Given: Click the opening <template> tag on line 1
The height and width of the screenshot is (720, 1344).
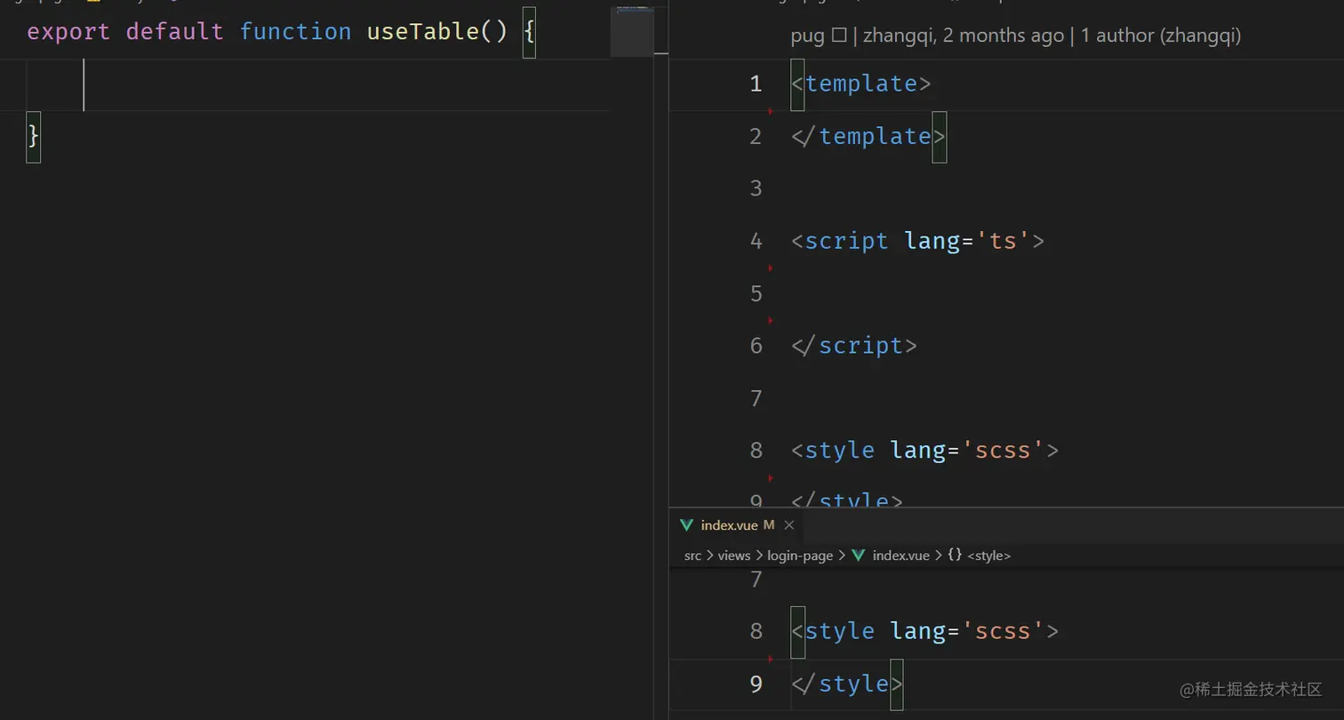Looking at the screenshot, I should [860, 84].
